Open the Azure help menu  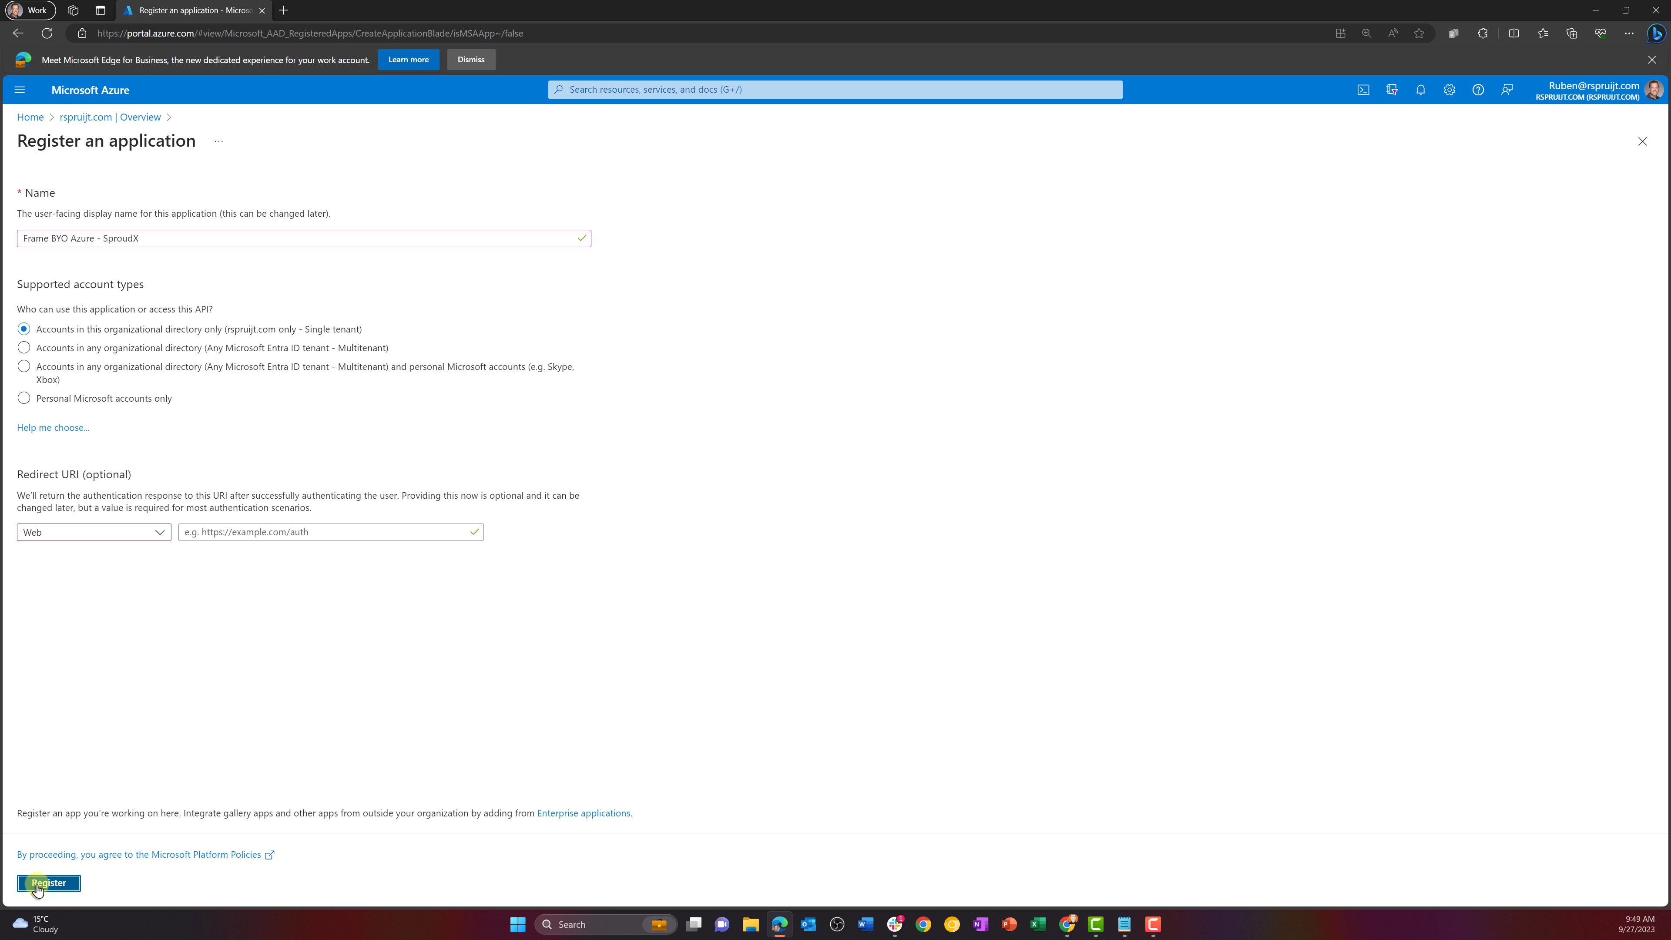coord(1478,90)
